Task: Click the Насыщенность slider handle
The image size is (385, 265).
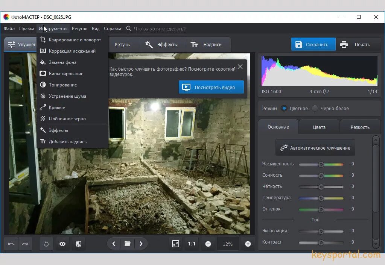Action: pos(321,164)
